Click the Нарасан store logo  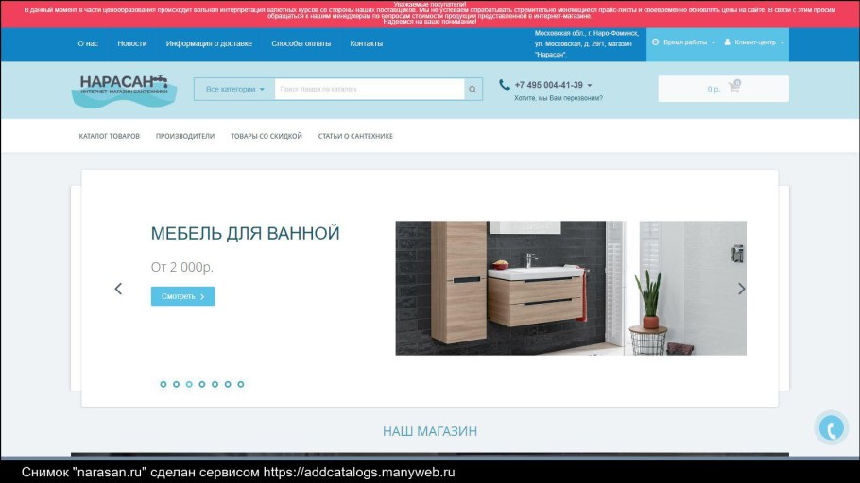point(124,91)
